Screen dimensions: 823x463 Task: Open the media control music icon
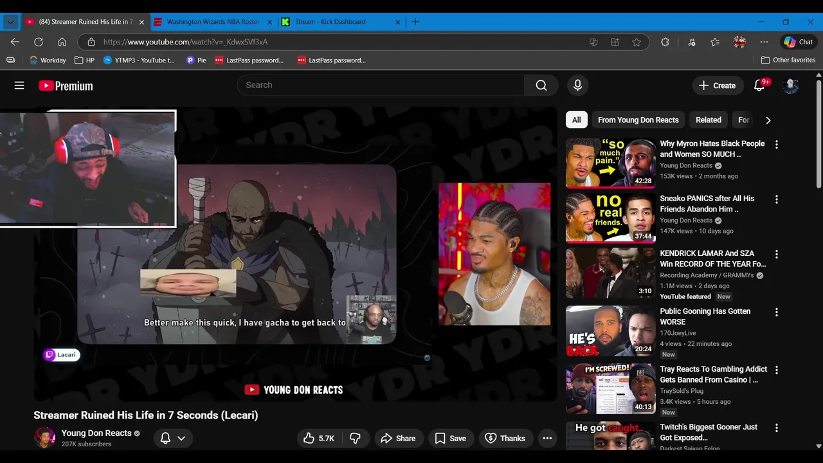point(692,42)
